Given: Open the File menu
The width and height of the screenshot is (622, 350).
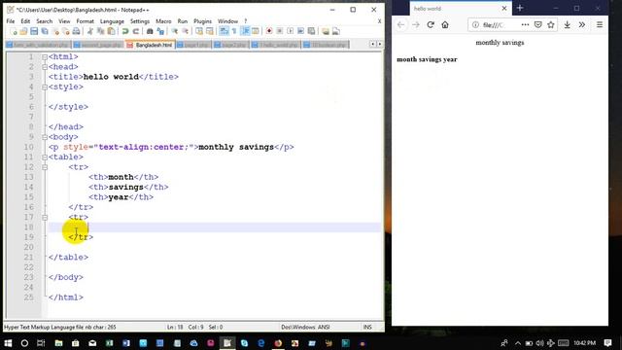Looking at the screenshot, I should (11, 21).
